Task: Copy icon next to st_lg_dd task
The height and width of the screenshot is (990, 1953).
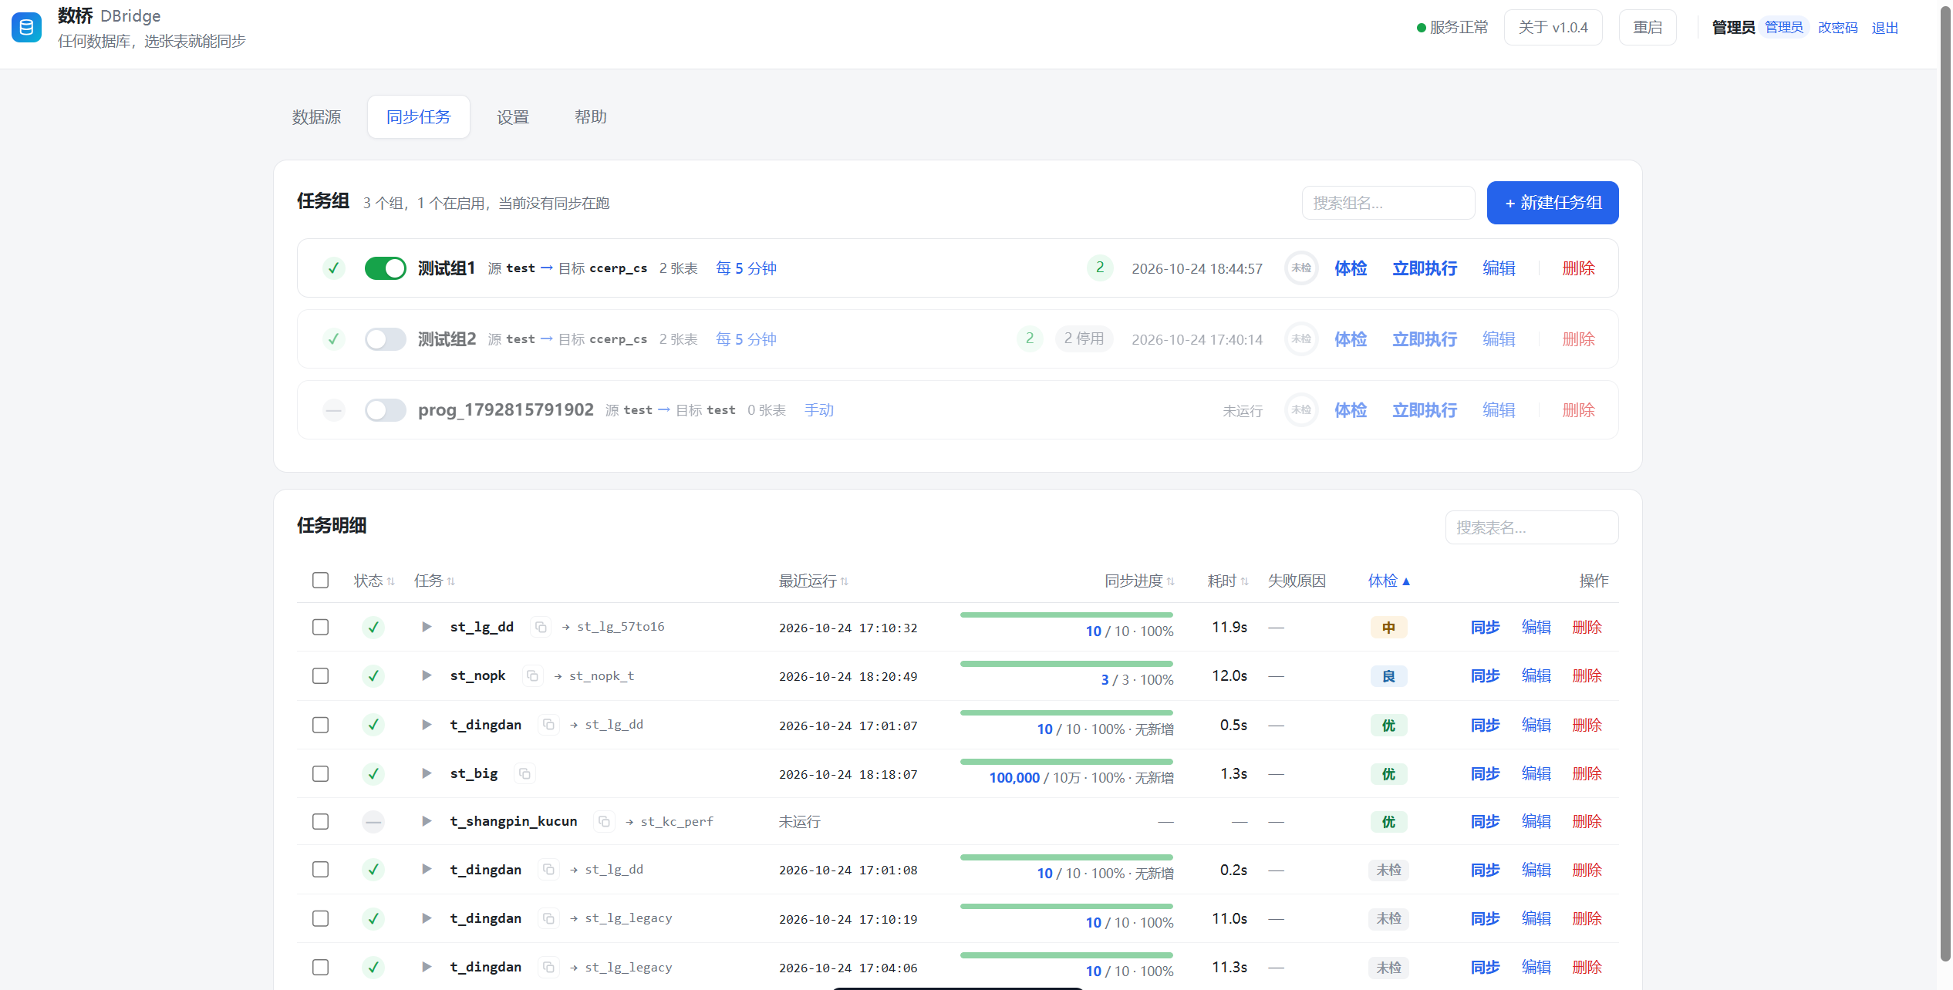Action: point(541,628)
